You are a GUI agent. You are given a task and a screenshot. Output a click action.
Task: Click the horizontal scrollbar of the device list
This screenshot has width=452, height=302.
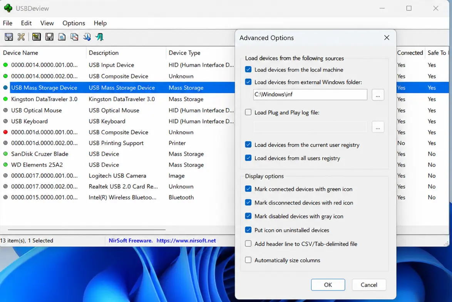click(x=87, y=230)
